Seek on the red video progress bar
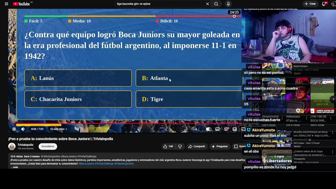 click(125, 123)
